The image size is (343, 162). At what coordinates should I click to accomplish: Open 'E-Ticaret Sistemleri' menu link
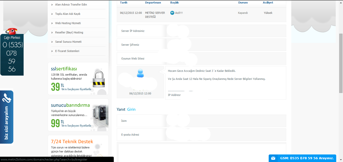click(67, 51)
